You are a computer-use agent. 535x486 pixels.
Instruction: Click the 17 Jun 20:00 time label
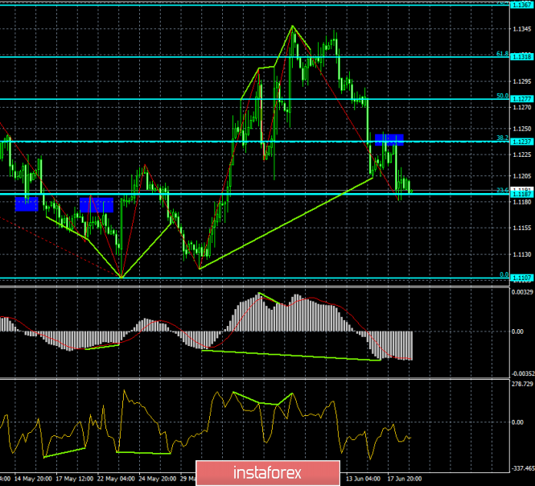pos(405,479)
